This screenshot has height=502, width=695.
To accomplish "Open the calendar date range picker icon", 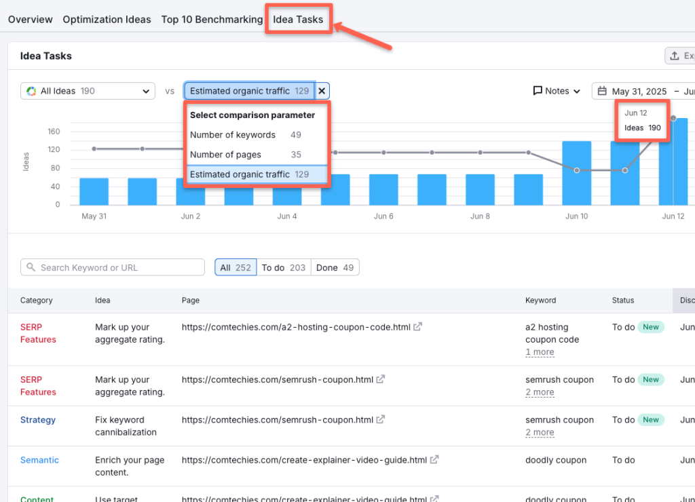I will tap(603, 90).
